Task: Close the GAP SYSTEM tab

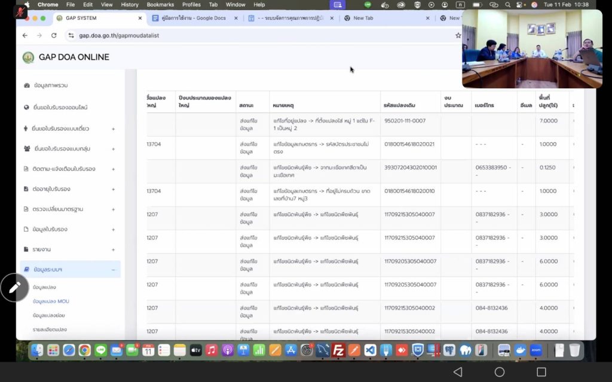Action: (x=140, y=19)
